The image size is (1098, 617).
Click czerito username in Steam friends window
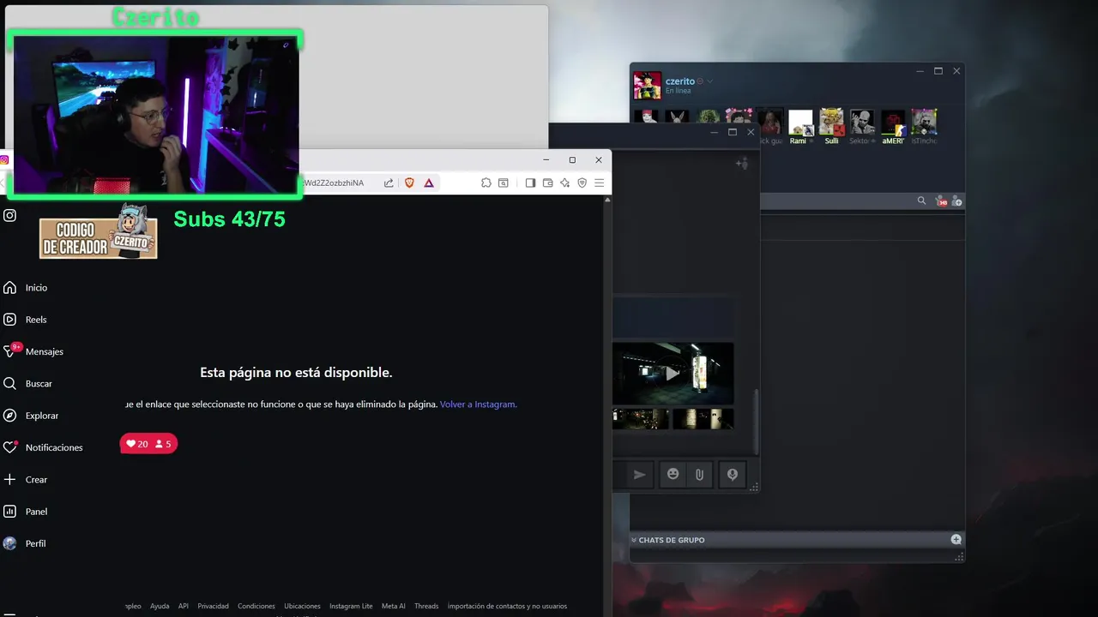(680, 81)
